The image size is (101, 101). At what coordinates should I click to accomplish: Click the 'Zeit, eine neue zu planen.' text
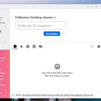57,76
